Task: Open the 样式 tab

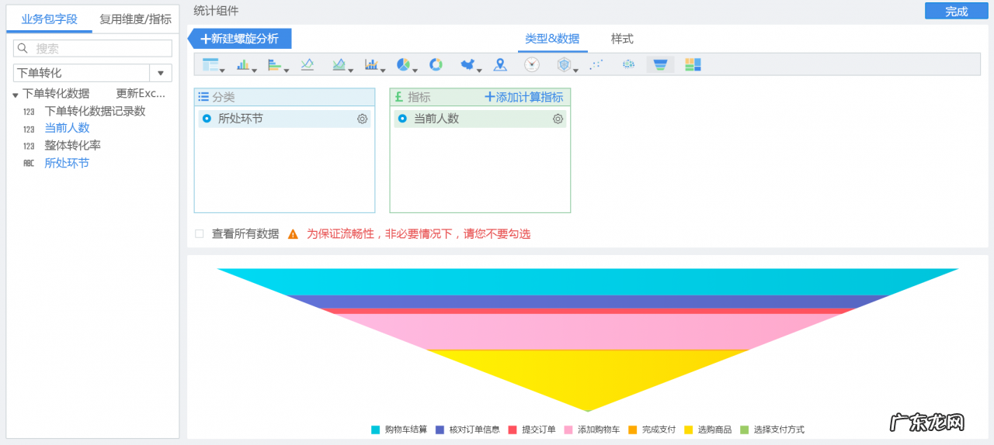Action: click(622, 39)
